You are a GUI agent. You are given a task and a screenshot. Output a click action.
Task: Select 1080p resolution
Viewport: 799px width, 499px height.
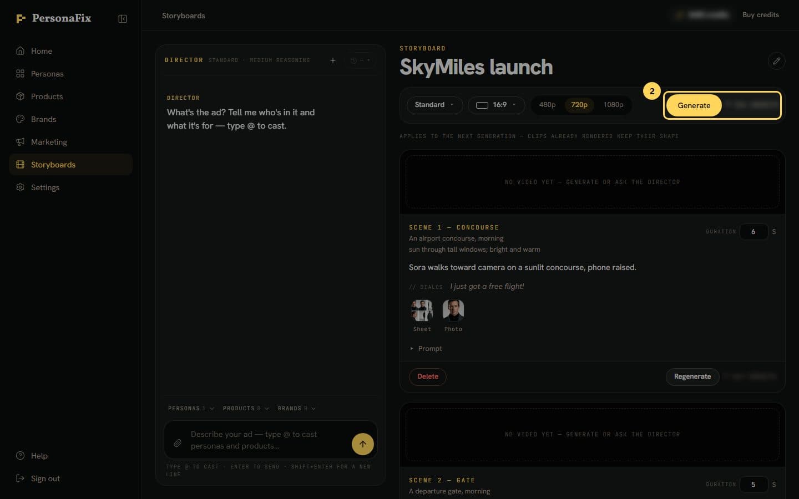[x=613, y=105]
